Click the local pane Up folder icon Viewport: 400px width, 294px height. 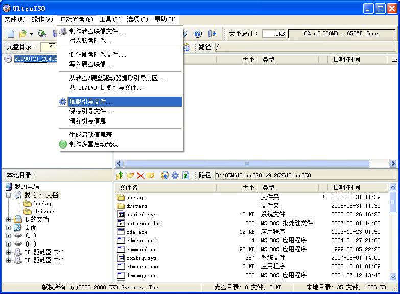pos(120,176)
